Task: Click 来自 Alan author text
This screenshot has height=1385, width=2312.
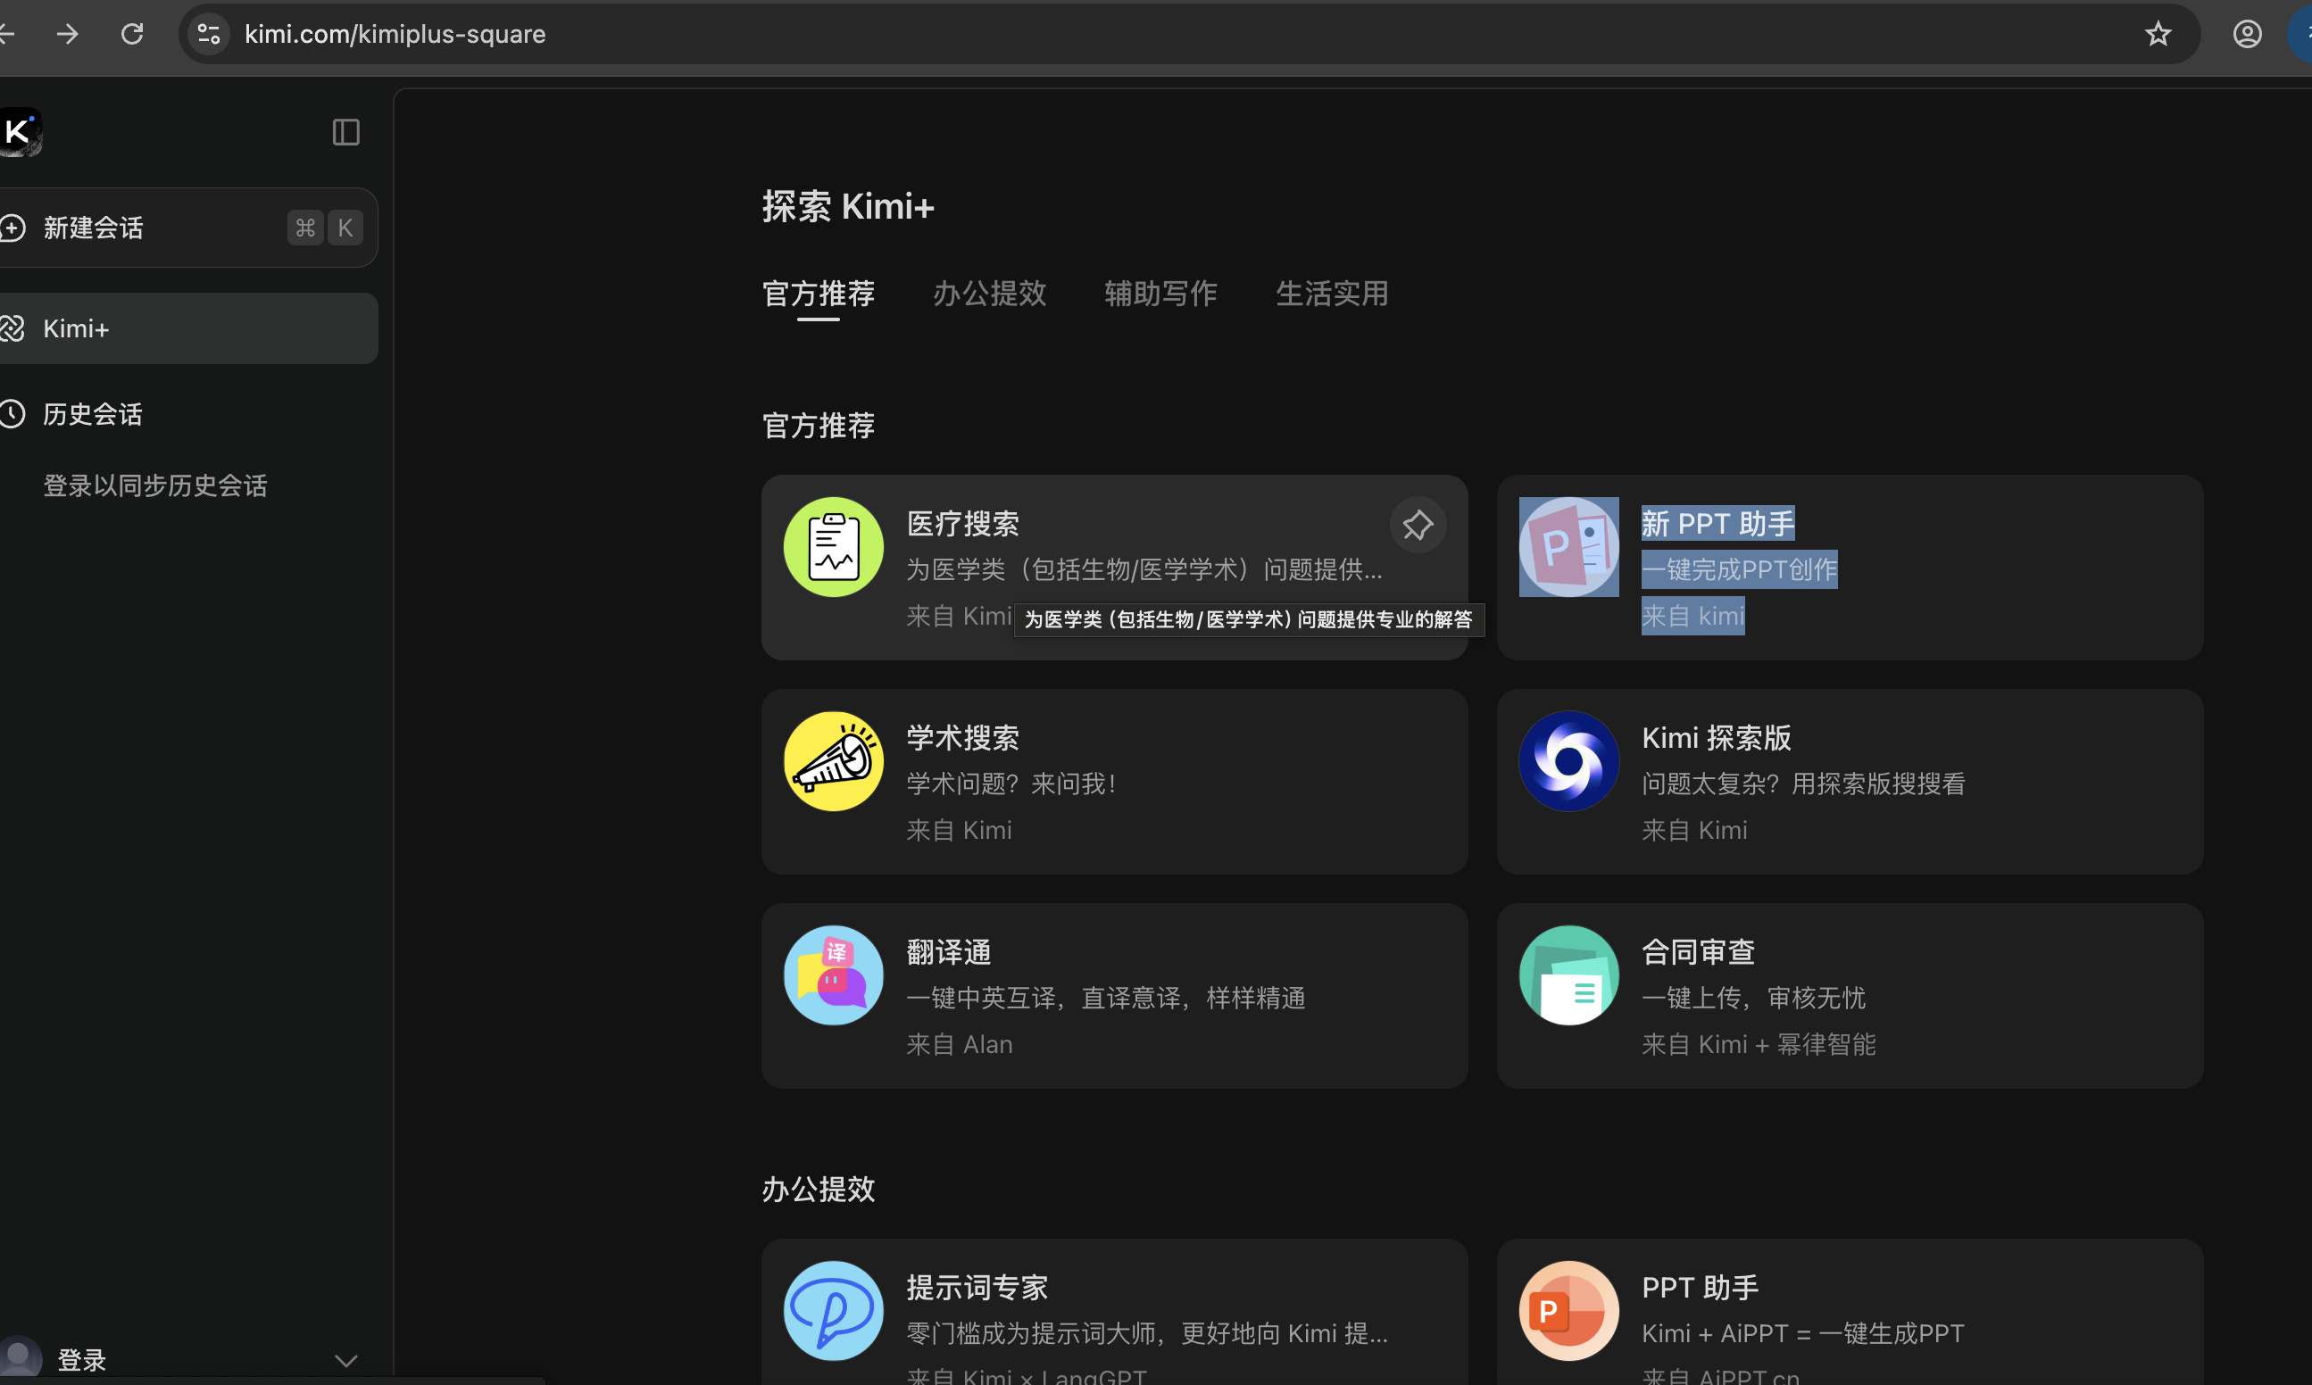Action: pos(959,1044)
